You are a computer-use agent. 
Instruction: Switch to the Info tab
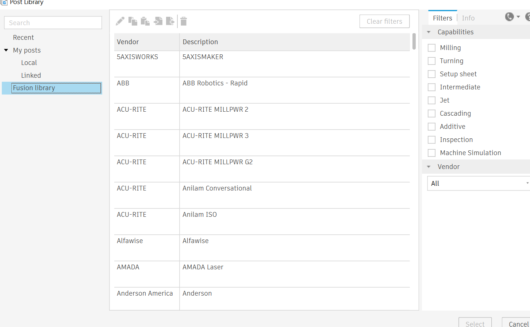(x=468, y=18)
